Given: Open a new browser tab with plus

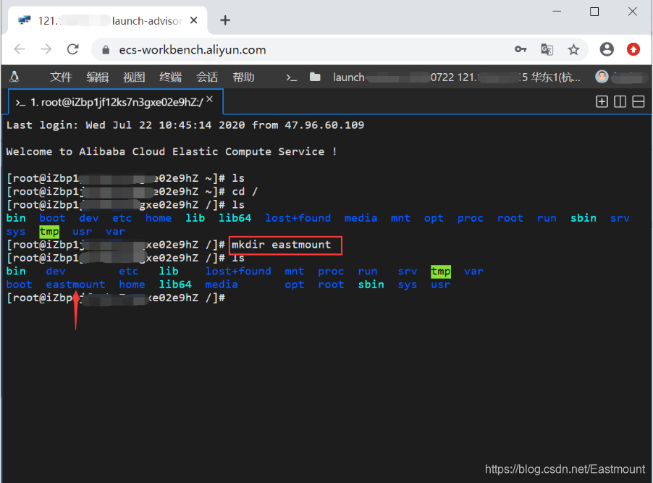Looking at the screenshot, I should click(x=225, y=20).
